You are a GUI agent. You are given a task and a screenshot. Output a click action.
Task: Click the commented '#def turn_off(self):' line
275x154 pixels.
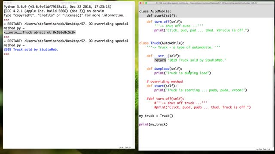(x=165, y=99)
